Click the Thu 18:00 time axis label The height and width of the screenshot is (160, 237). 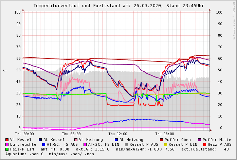[x=165, y=134]
